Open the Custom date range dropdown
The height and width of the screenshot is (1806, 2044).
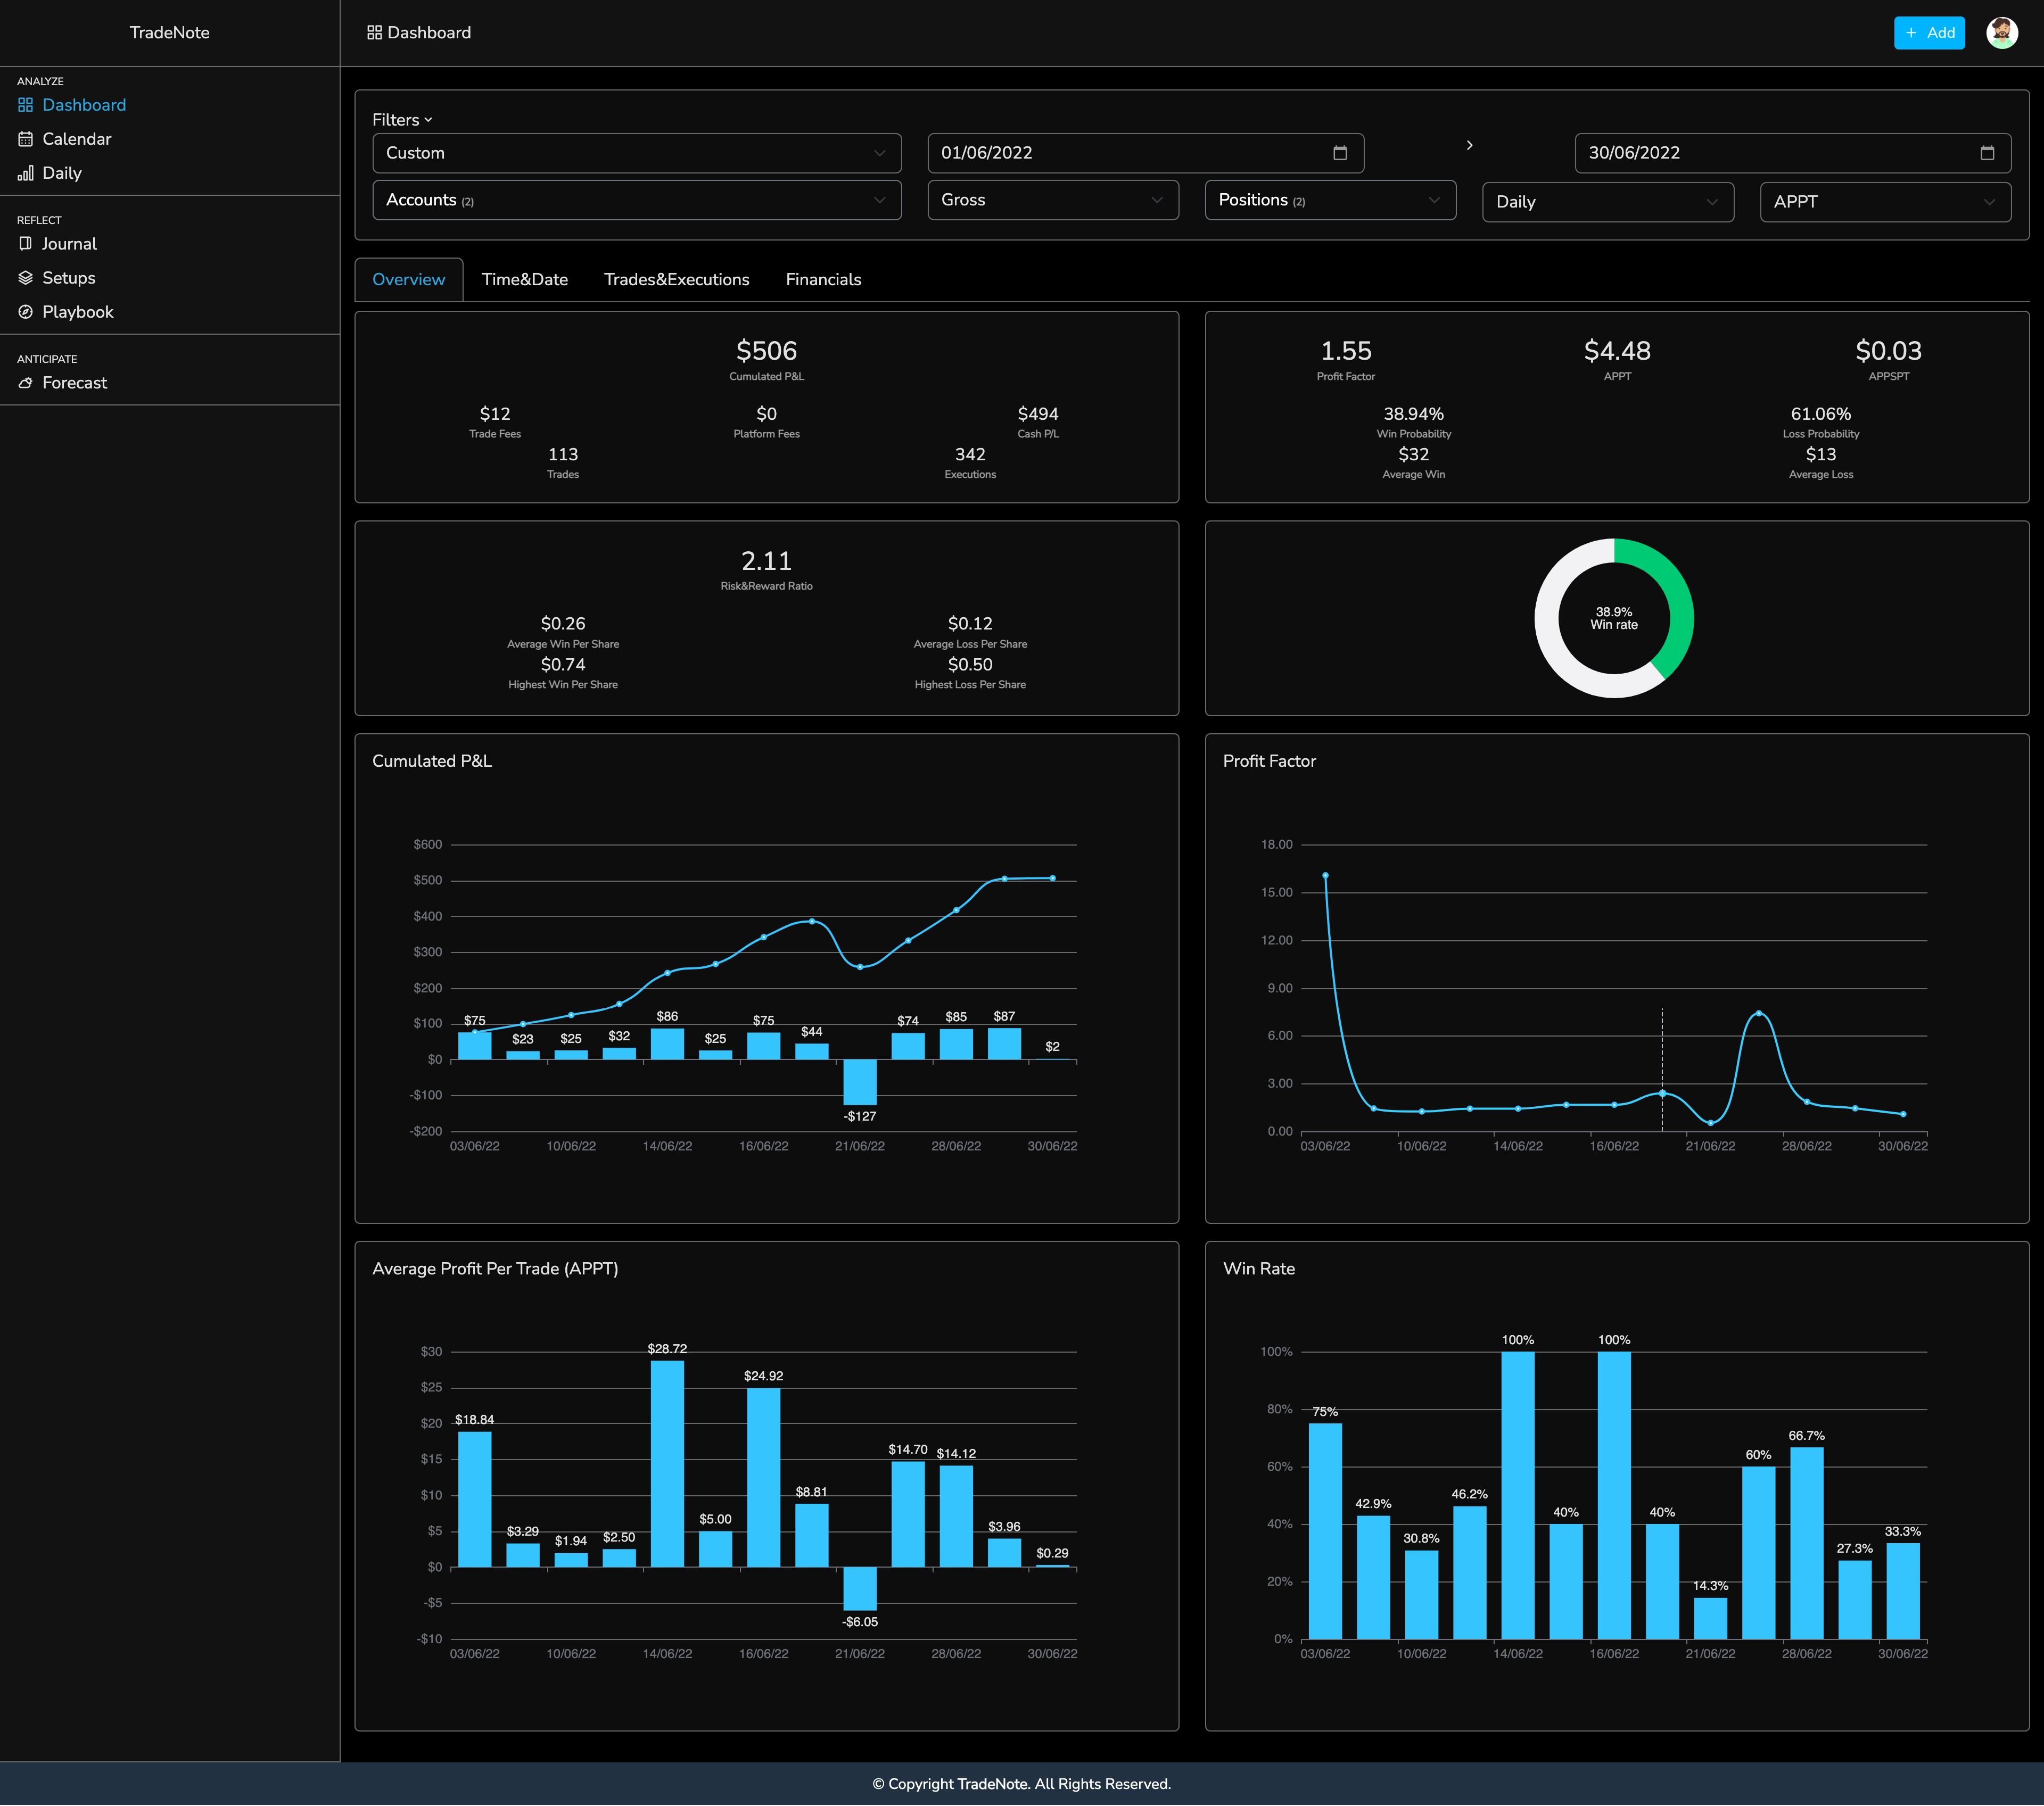pyautogui.click(x=636, y=153)
